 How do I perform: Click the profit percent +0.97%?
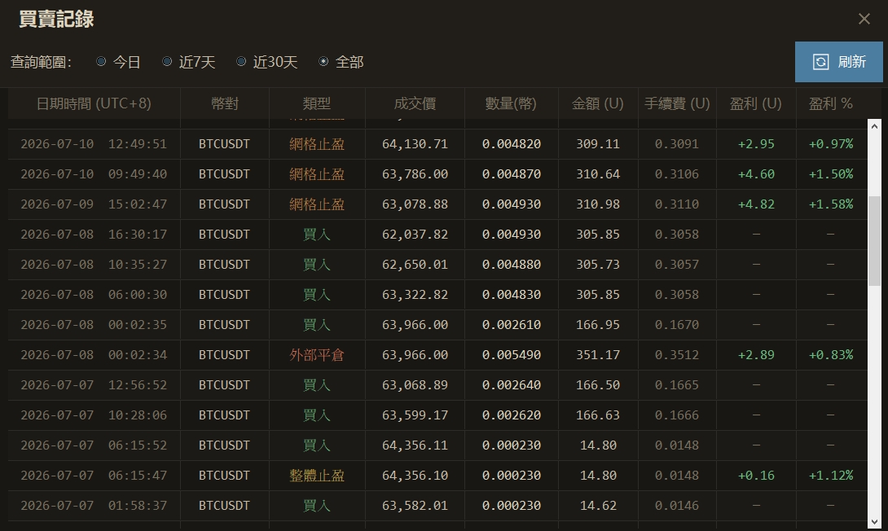pos(831,144)
